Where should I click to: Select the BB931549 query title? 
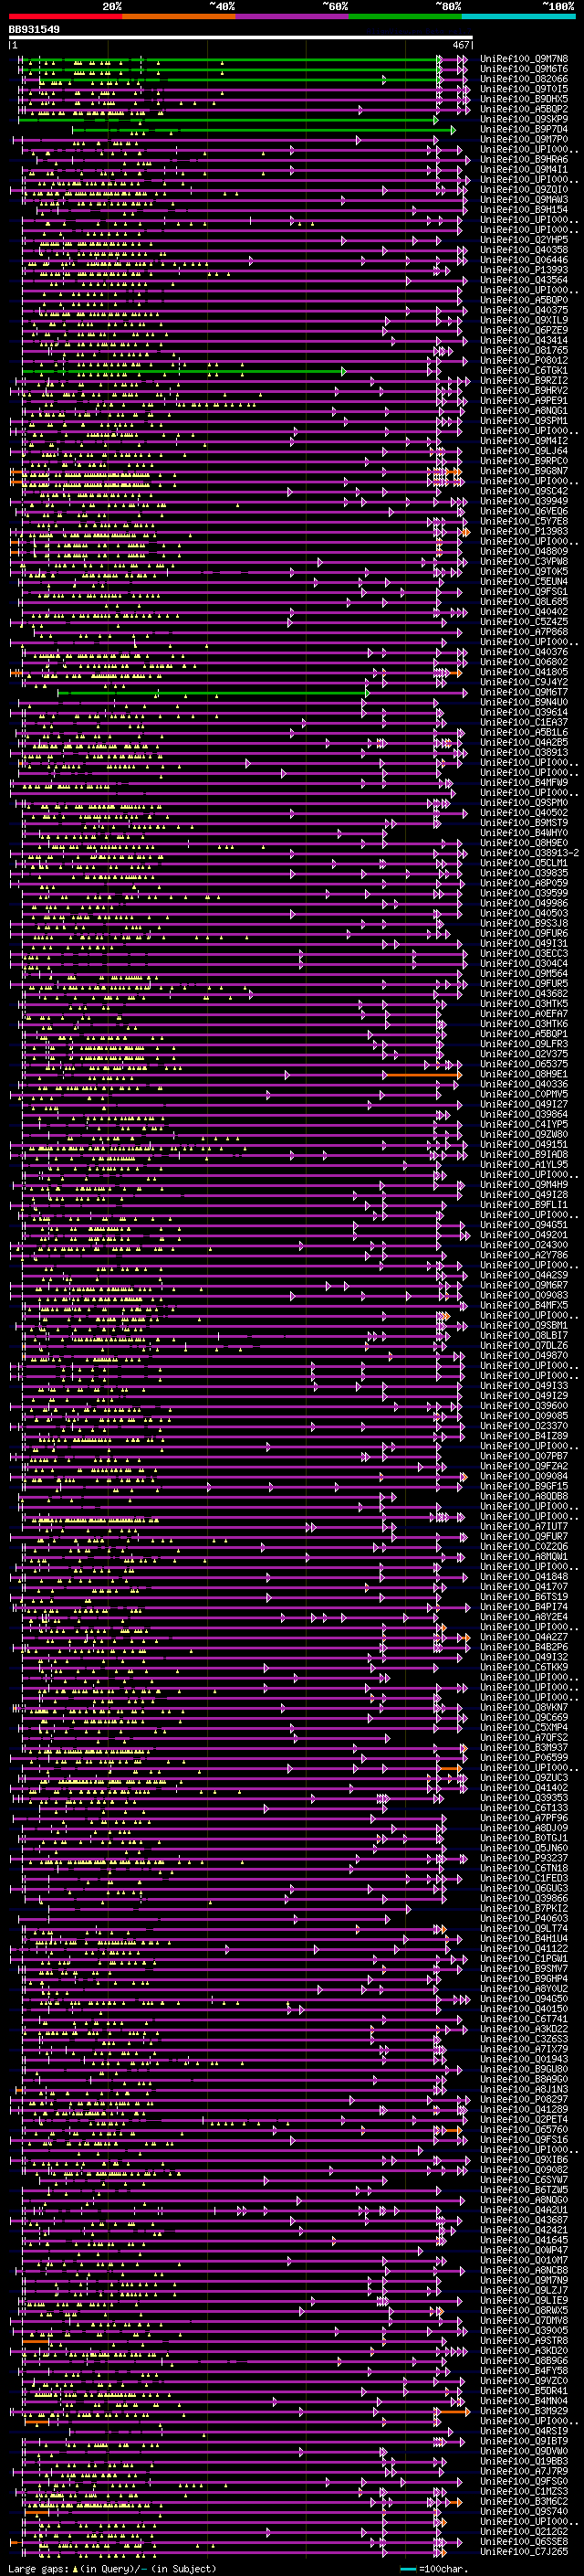tap(34, 29)
